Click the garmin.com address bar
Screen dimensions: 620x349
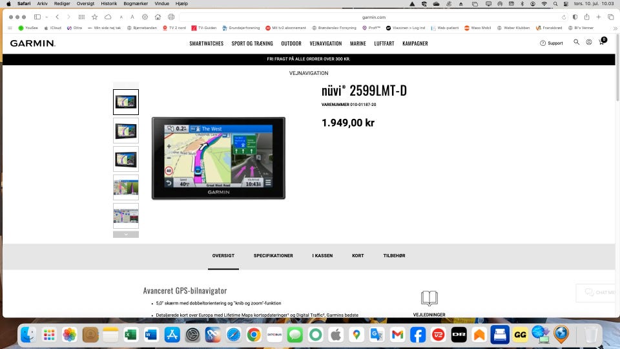[x=374, y=17]
